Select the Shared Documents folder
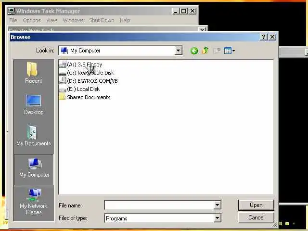The image size is (308, 231). (85, 97)
